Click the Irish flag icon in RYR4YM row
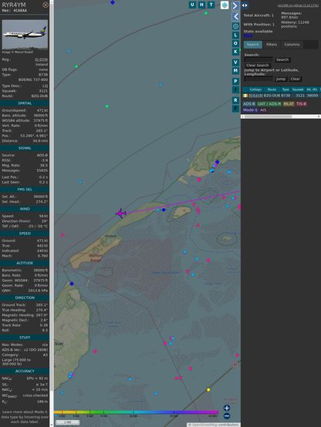This screenshot has width=321, height=427. click(245, 96)
